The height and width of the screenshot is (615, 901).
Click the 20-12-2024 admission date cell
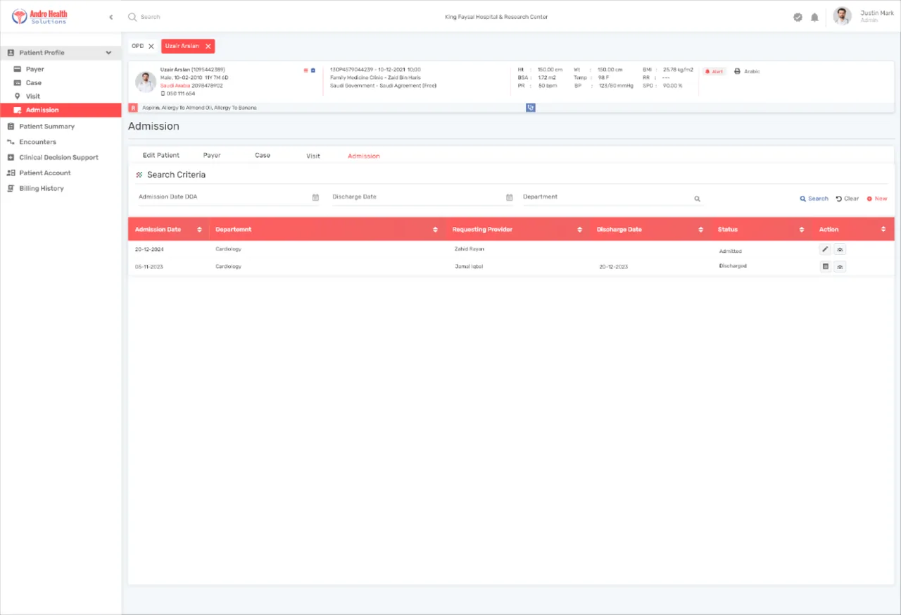pos(149,250)
